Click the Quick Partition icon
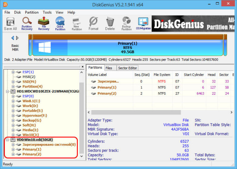Screen dimensions: 237x169 pos(60,24)
